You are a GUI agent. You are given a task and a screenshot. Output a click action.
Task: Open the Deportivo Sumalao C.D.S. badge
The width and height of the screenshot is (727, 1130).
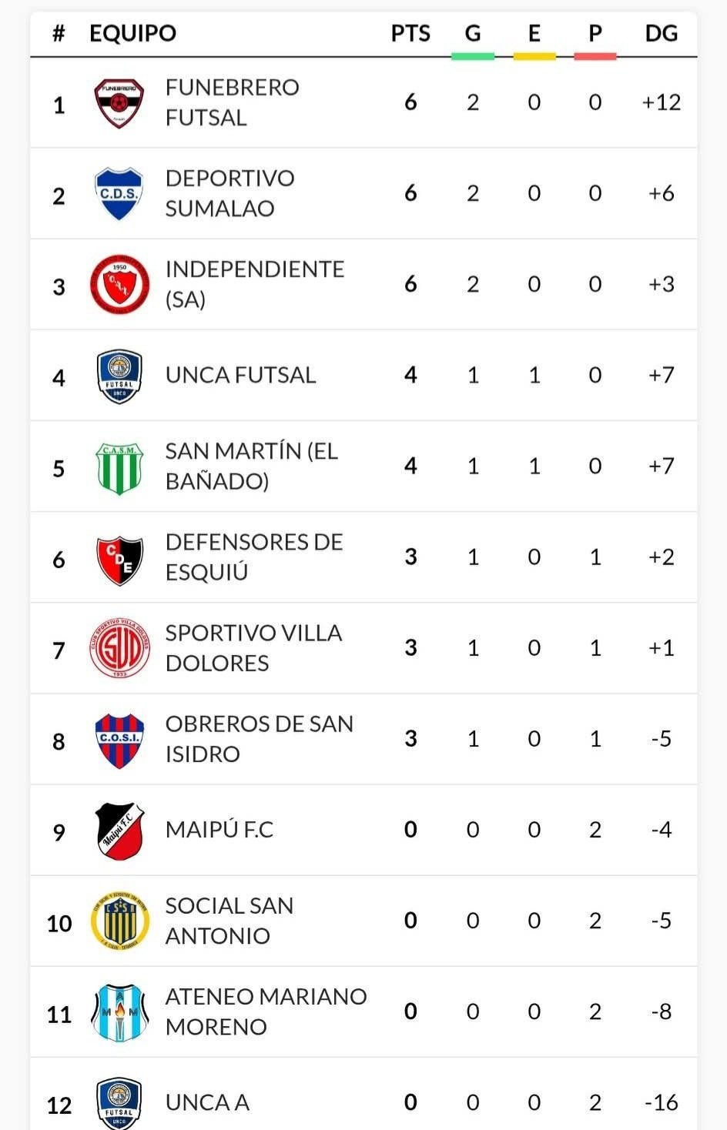(x=119, y=194)
